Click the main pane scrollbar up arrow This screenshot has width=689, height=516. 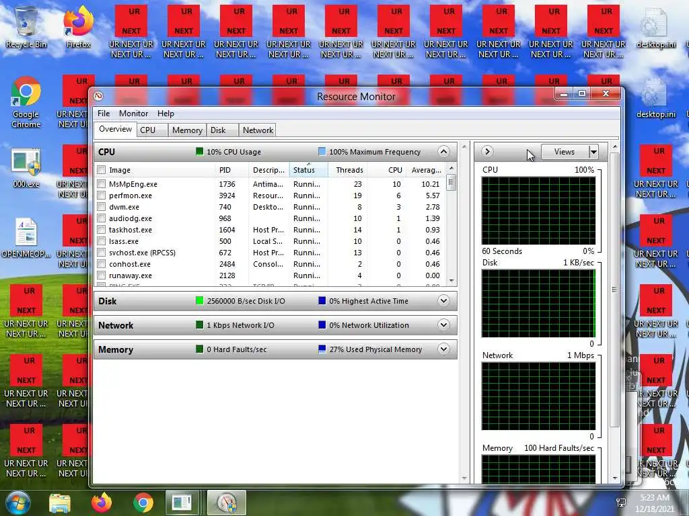pyautogui.click(x=464, y=147)
